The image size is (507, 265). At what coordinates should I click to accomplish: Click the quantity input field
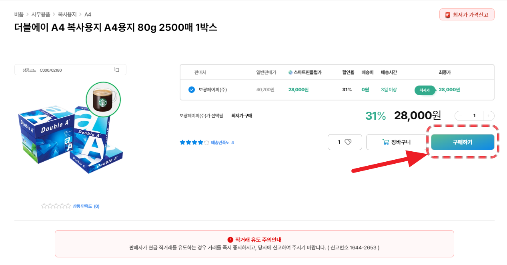point(475,116)
